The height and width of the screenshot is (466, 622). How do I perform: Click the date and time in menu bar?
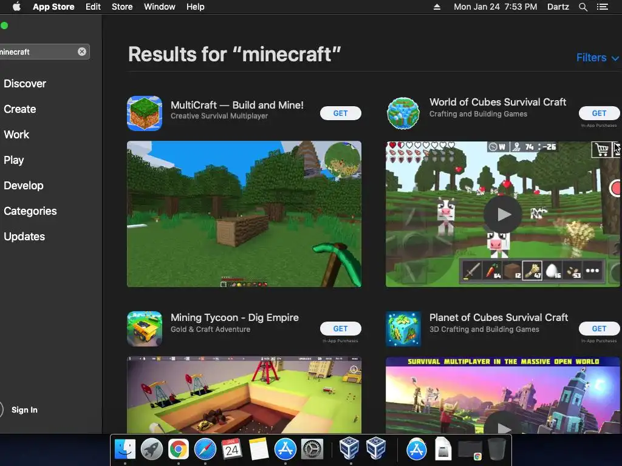tap(495, 7)
